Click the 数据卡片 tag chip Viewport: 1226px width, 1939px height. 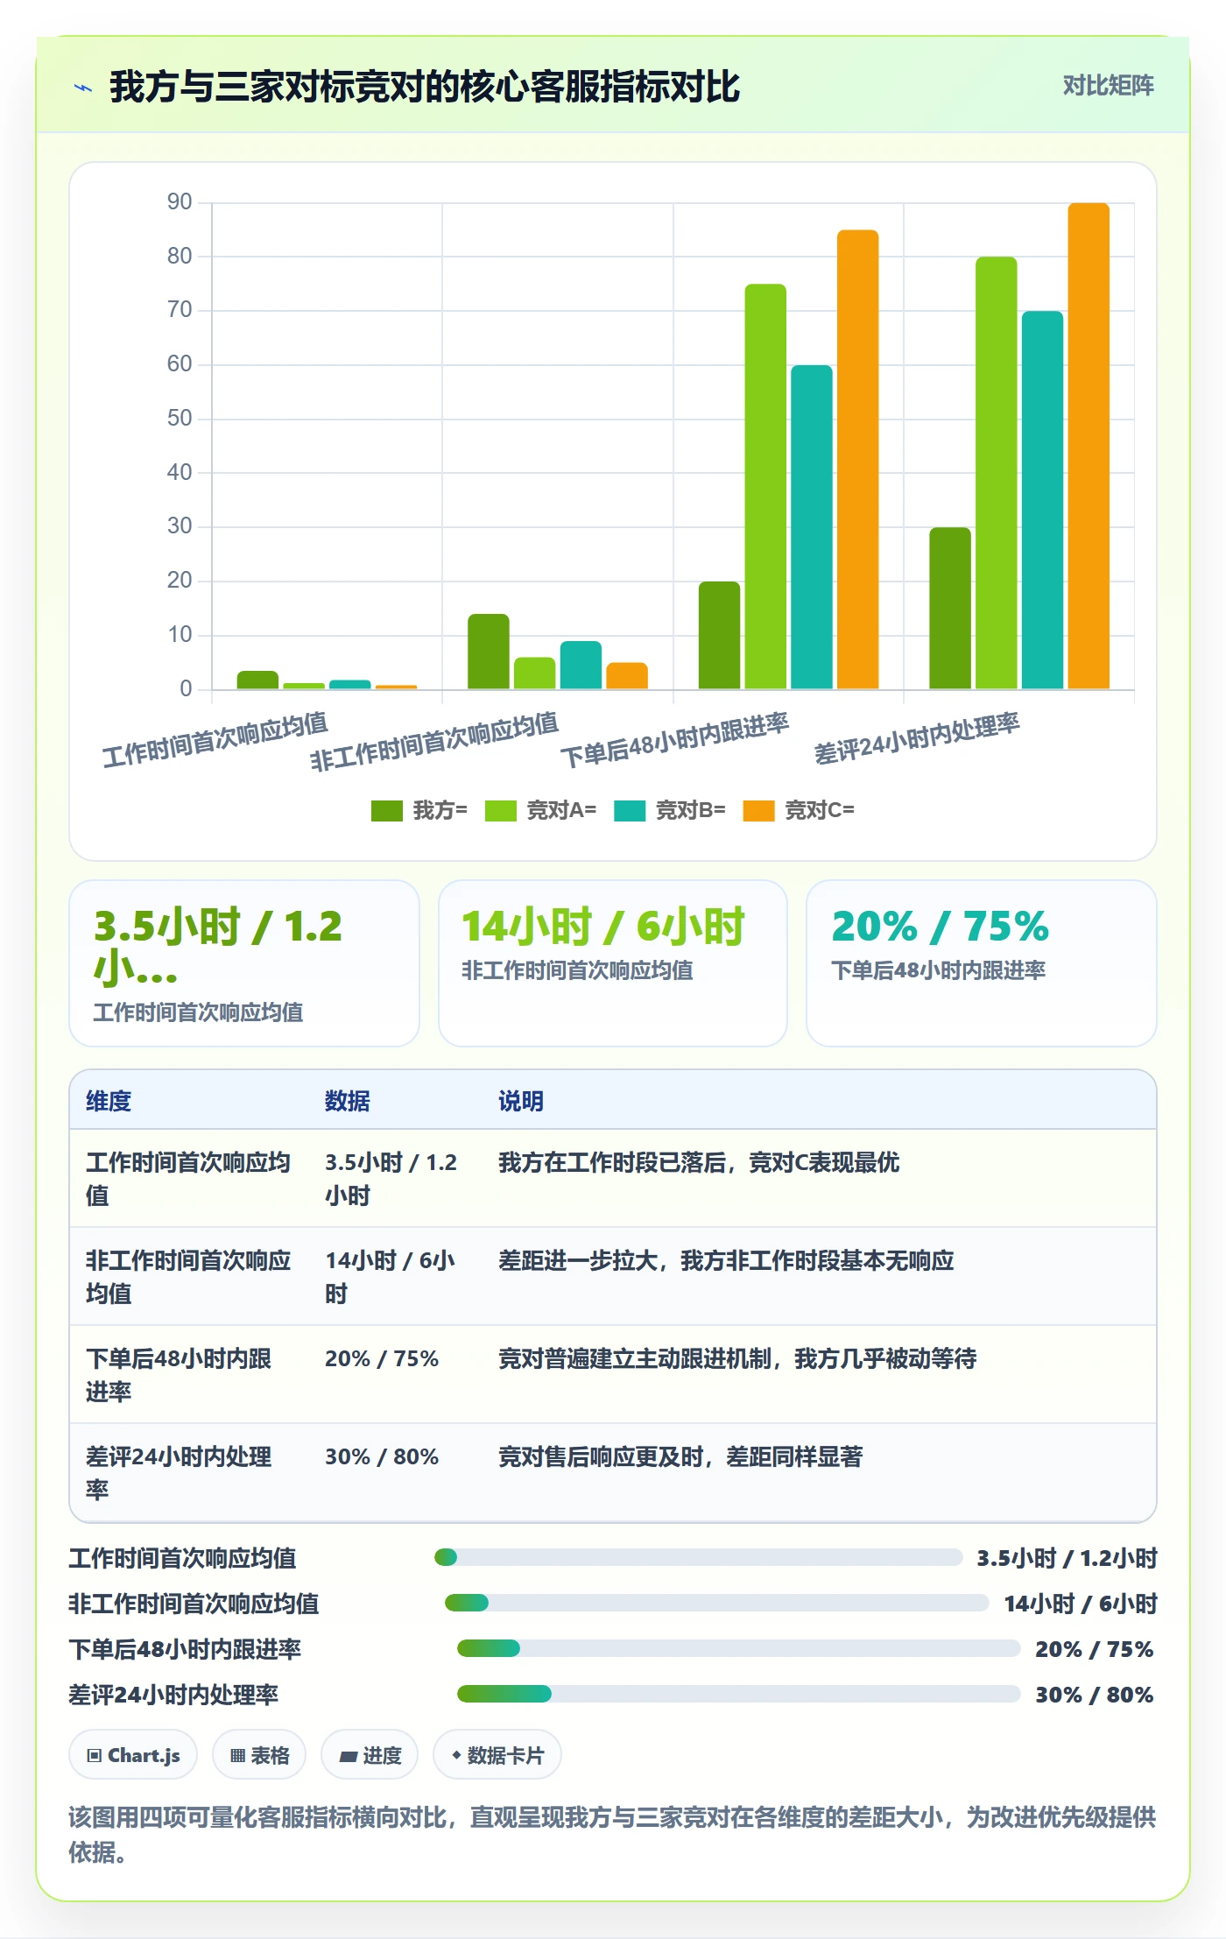click(497, 1755)
